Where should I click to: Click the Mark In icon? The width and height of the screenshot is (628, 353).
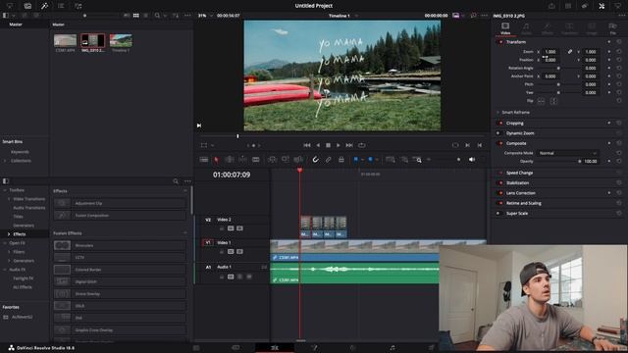click(467, 145)
